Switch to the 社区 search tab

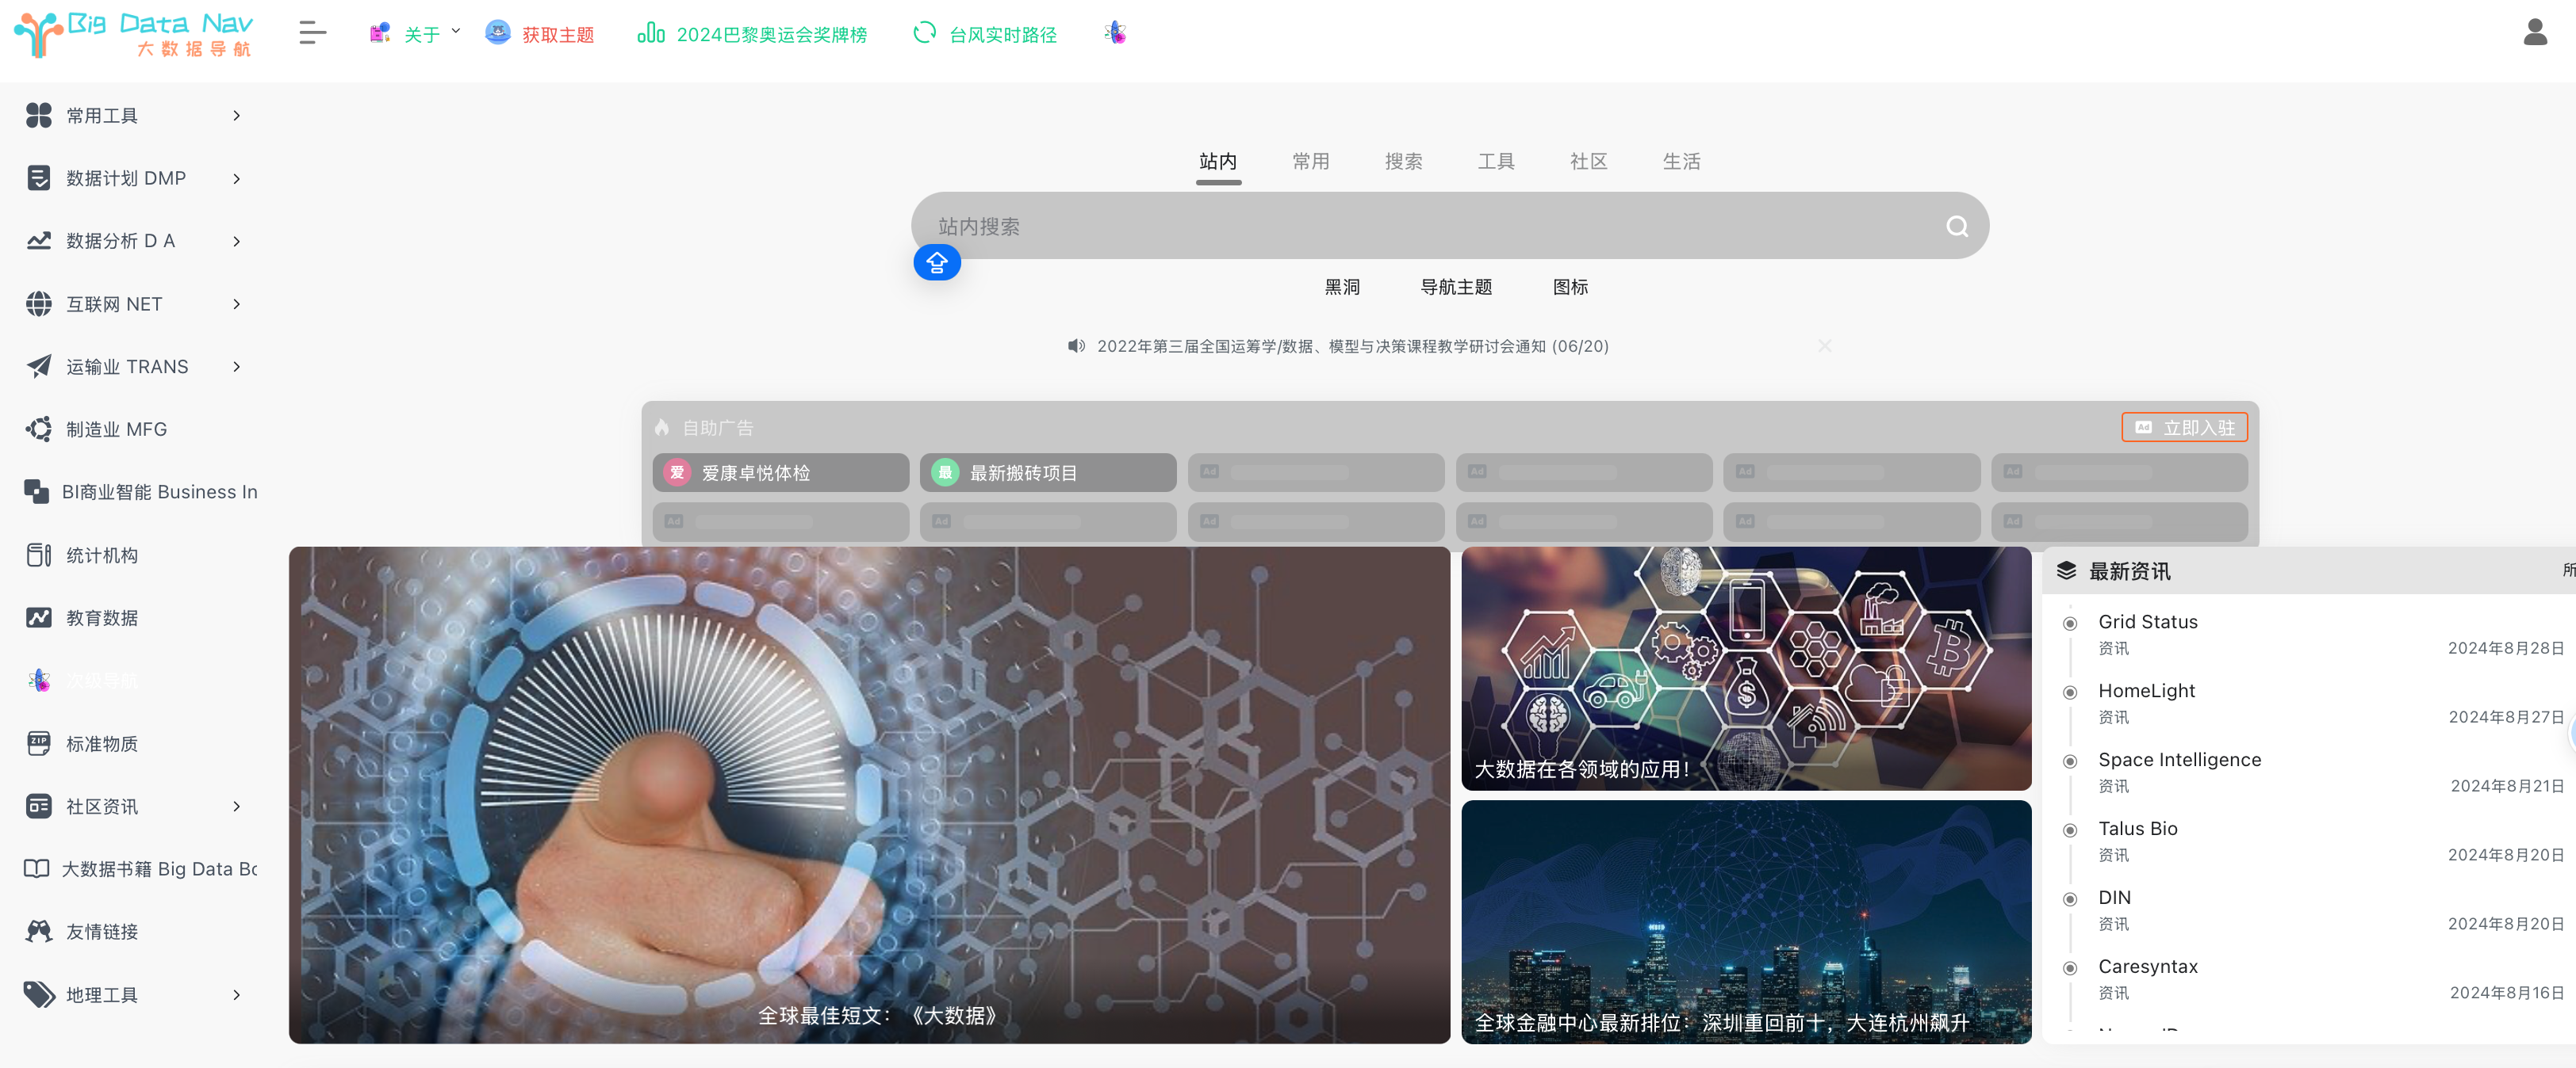coord(1589,161)
